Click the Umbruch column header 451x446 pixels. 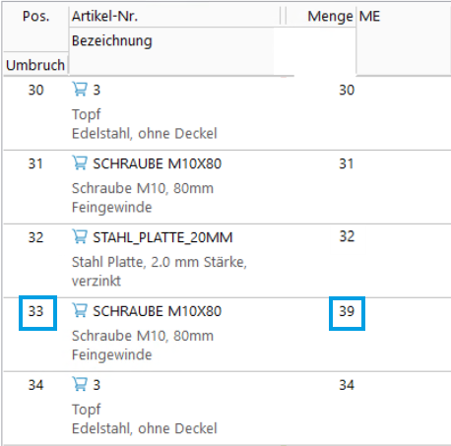pos(35,65)
